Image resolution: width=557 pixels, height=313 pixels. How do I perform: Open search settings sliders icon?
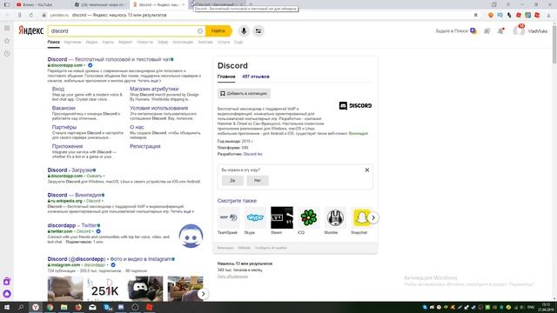(x=258, y=31)
